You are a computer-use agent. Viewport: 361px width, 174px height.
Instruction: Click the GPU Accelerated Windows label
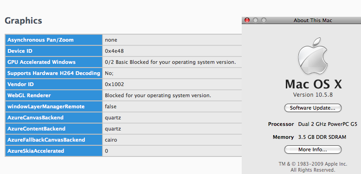click(x=41, y=62)
